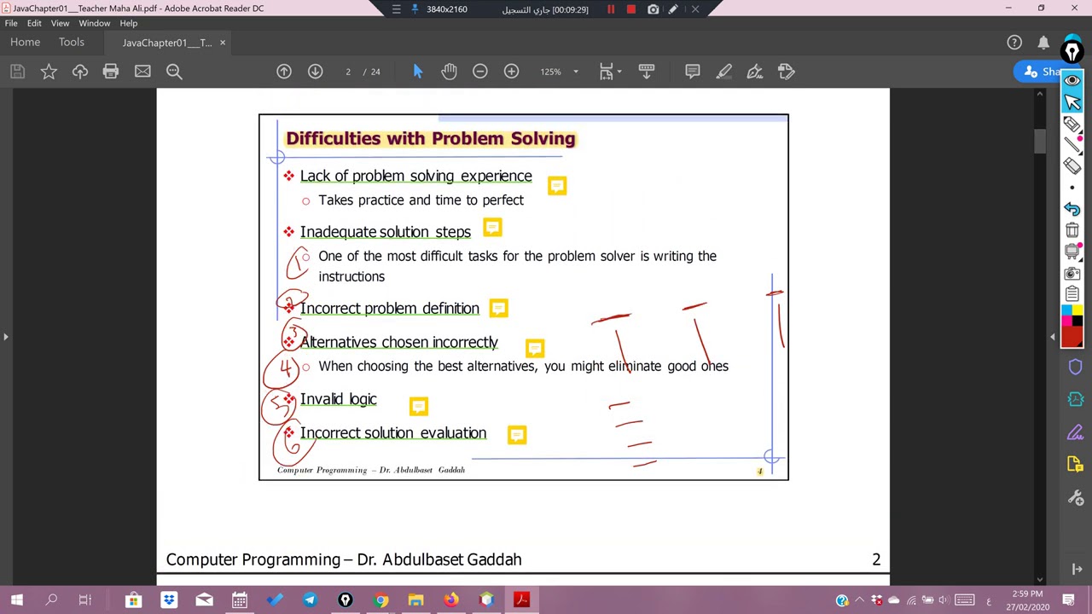The height and width of the screenshot is (614, 1092).
Task: Expand the left navigation pane
Action: (5, 337)
